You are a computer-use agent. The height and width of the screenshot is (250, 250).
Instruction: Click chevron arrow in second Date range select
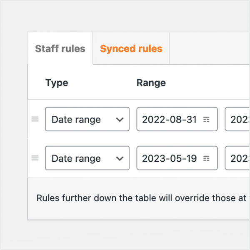pos(120,158)
